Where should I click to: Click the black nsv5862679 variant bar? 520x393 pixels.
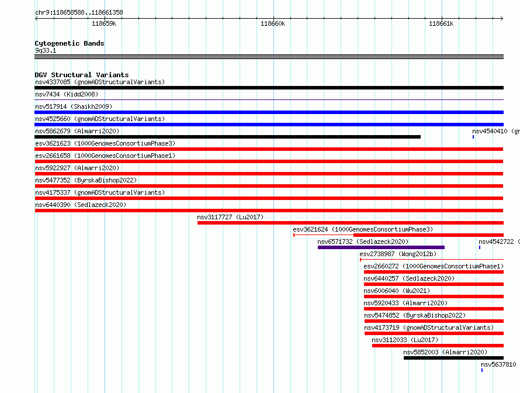pyautogui.click(x=227, y=137)
